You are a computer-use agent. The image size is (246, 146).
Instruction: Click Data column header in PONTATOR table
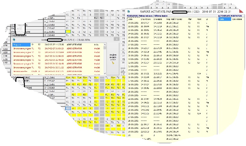(x=130, y=19)
